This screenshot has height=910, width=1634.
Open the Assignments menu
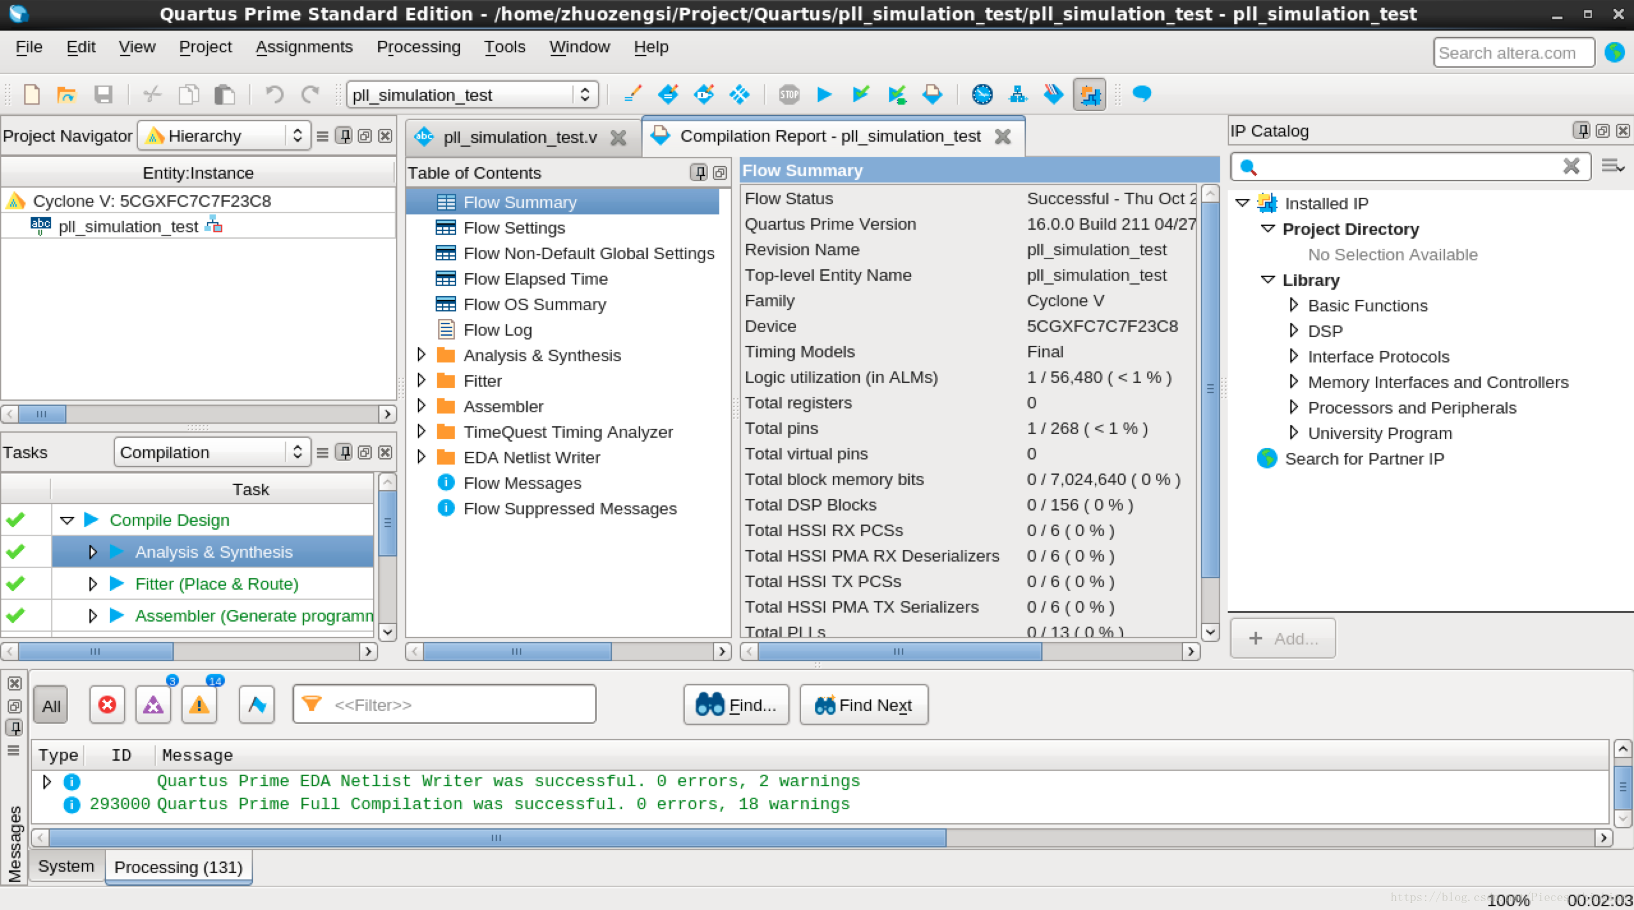304,47
